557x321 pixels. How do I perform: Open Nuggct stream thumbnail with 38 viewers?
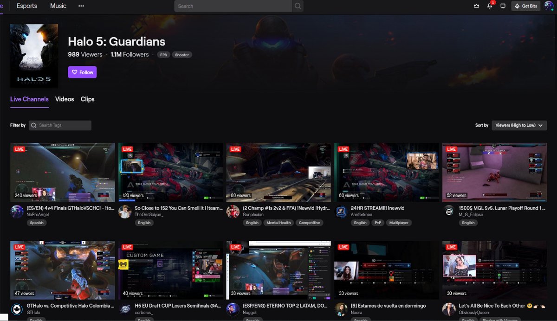click(278, 270)
